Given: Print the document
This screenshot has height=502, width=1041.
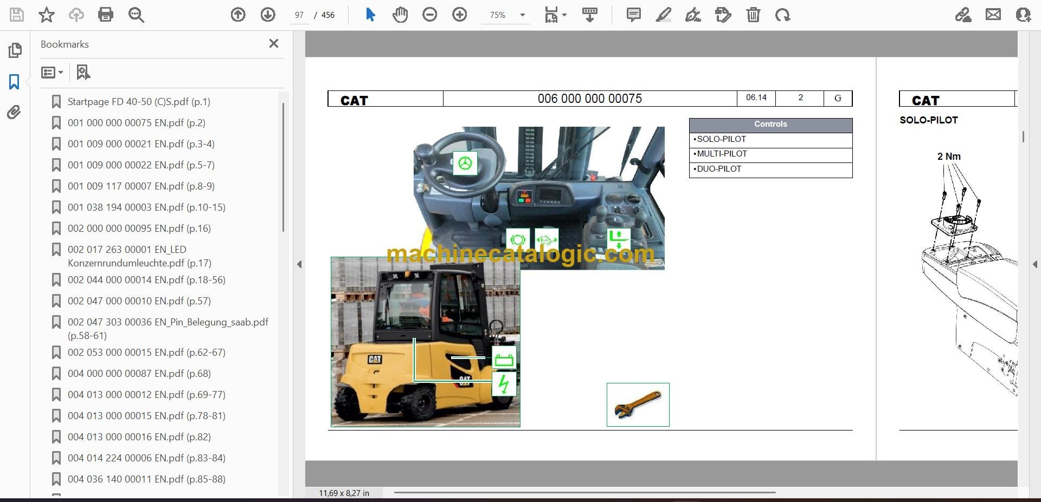Looking at the screenshot, I should [106, 15].
